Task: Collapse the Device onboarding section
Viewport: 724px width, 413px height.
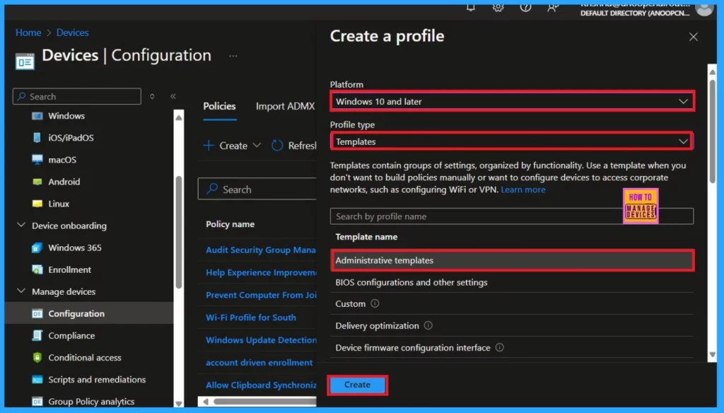Action: [x=21, y=226]
